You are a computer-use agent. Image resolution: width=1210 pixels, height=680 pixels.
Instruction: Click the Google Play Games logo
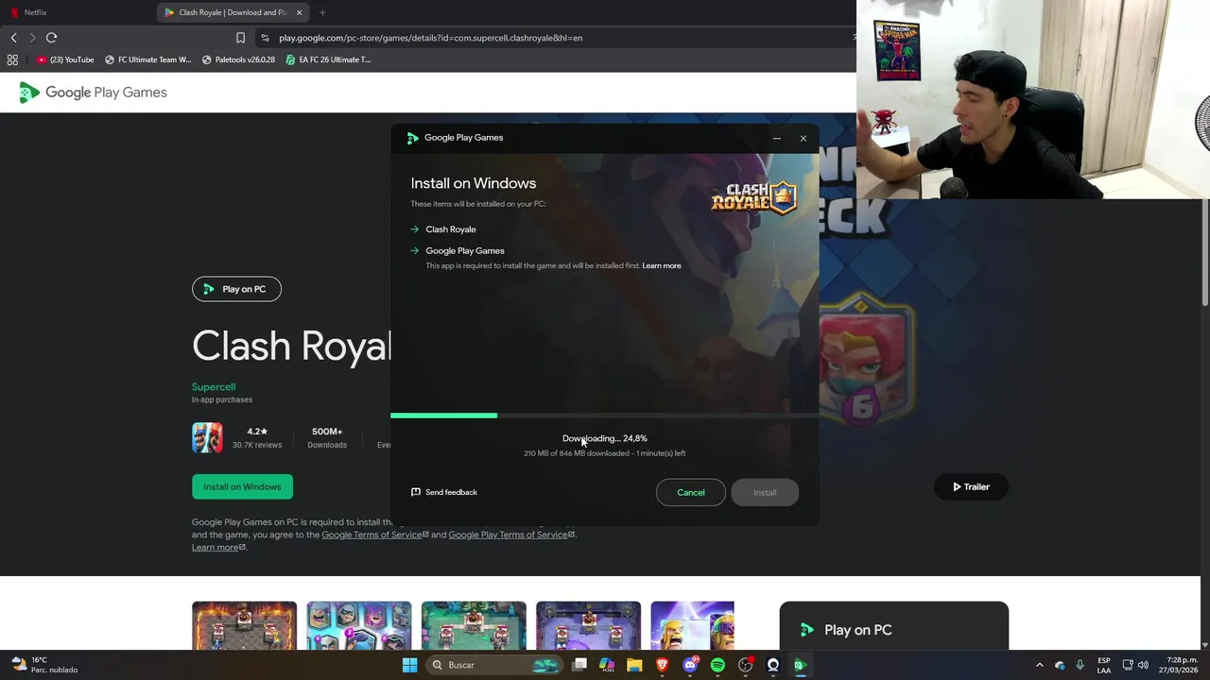[x=93, y=93]
